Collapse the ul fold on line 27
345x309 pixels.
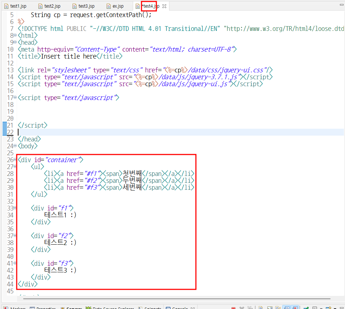[15, 166]
